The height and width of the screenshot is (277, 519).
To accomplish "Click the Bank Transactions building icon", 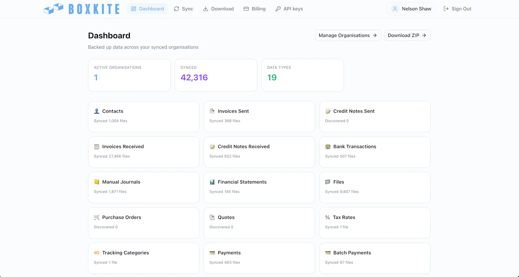I will (328, 147).
